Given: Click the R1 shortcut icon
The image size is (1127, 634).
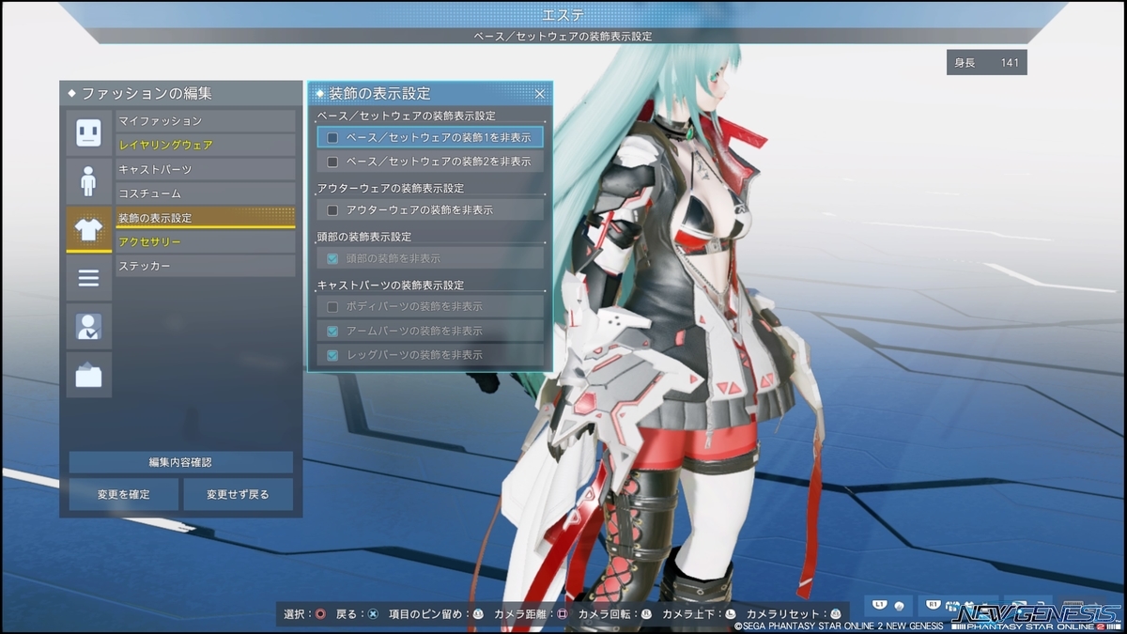Looking at the screenshot, I should [934, 607].
